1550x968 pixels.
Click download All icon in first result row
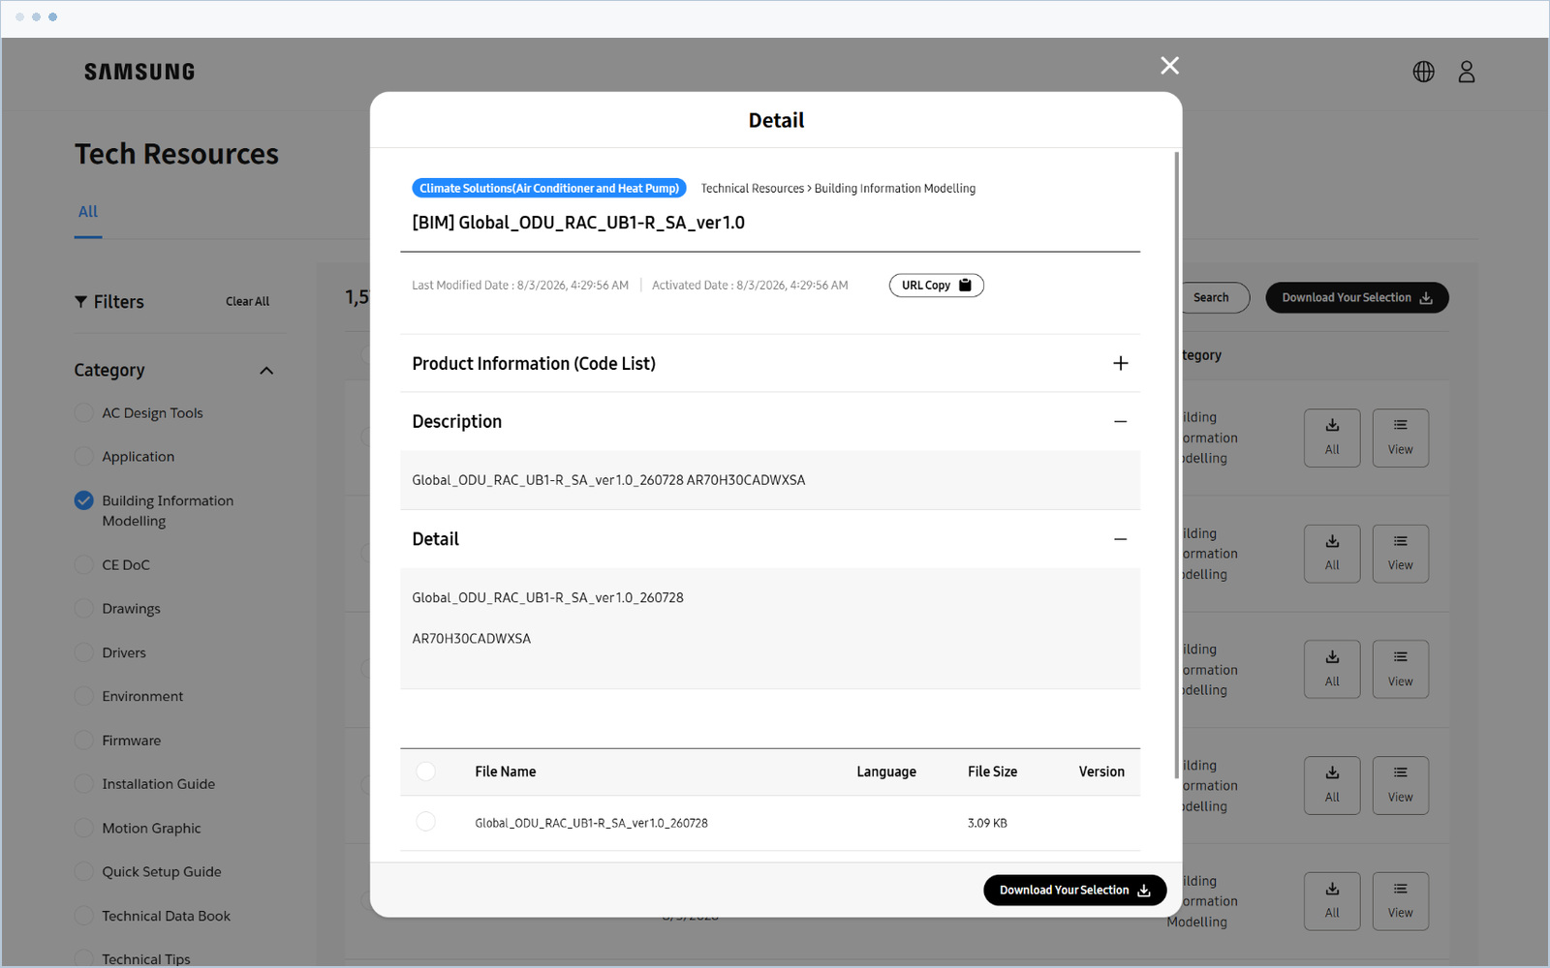[1332, 438]
